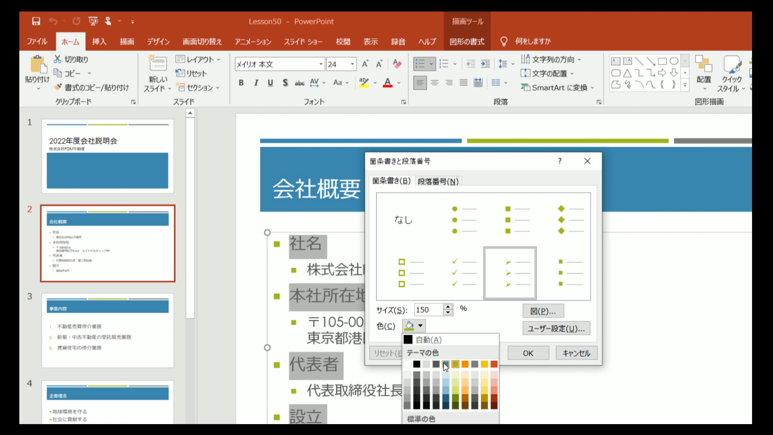Open the File tab
Viewport: 773px width, 435px height.
[37, 41]
